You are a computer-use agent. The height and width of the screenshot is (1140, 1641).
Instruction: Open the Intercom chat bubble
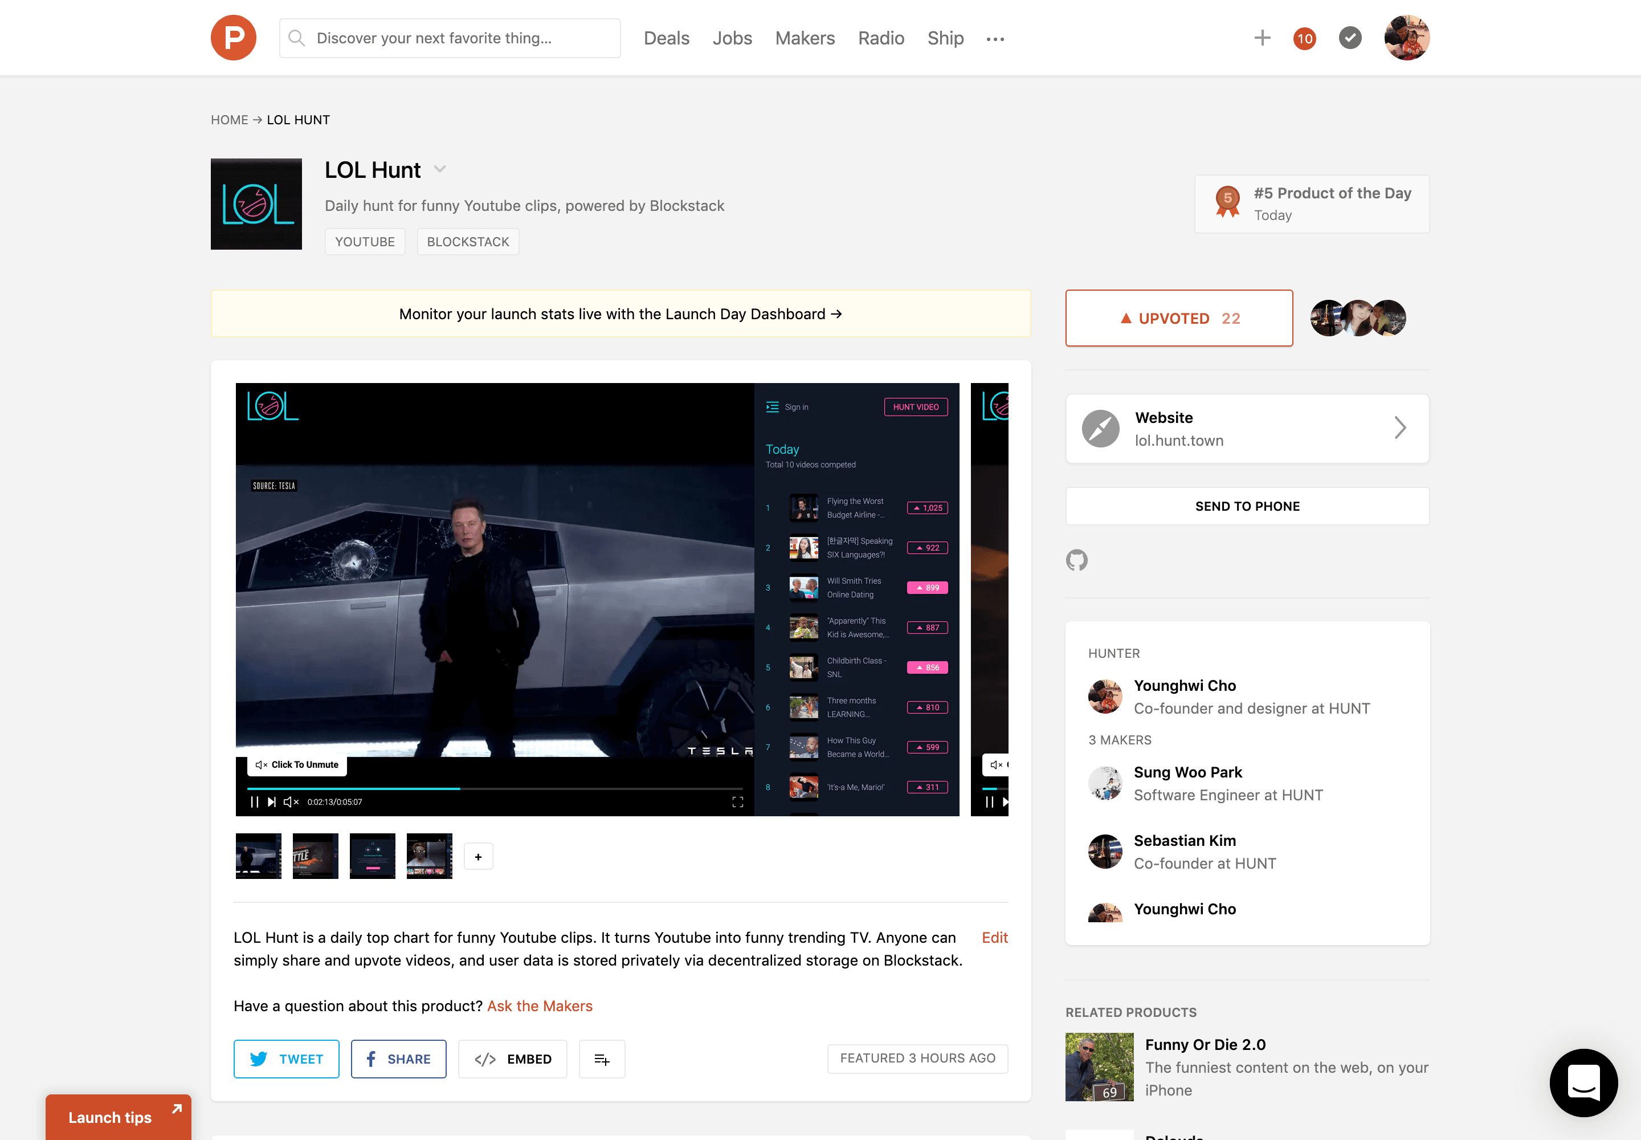(x=1583, y=1083)
